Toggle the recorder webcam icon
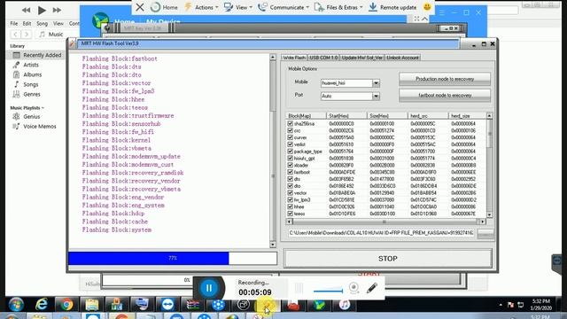Screen dimensions: 567x319 click(353, 288)
